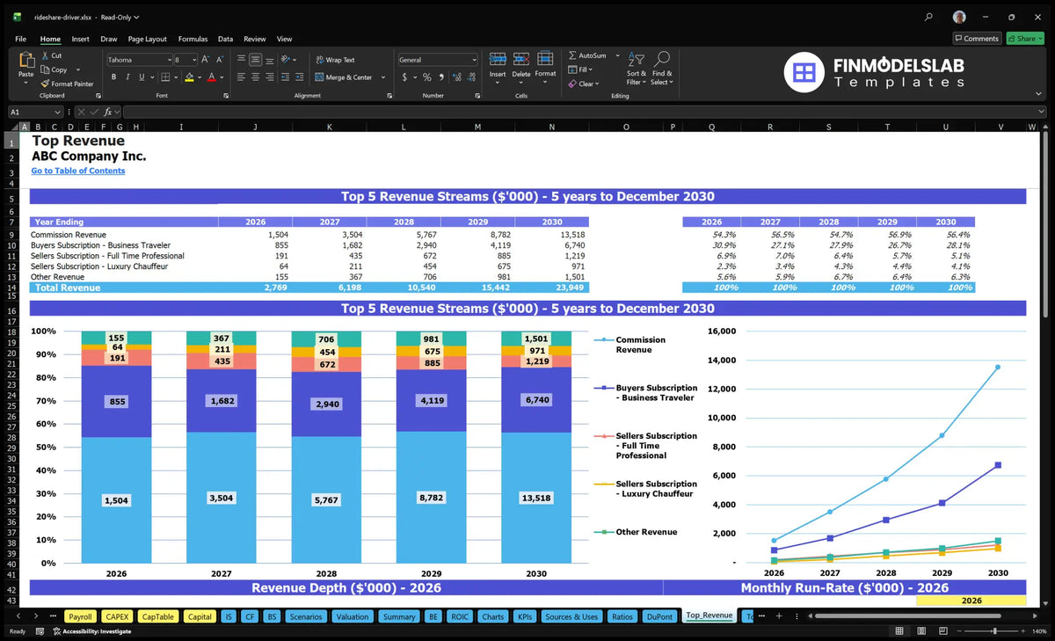The height and width of the screenshot is (641, 1055).
Task: Click the Format cells icon
Action: 546,59
